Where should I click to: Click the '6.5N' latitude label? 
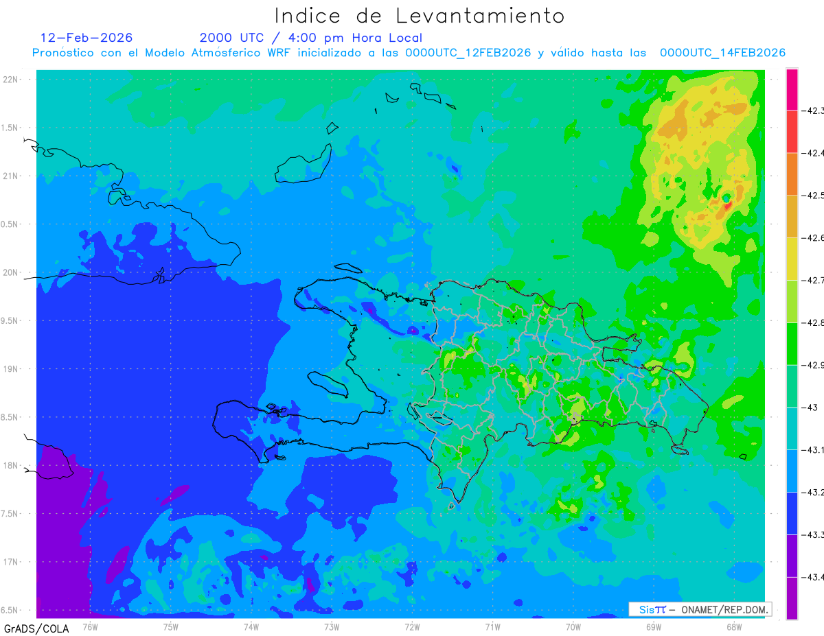[x=10, y=611]
